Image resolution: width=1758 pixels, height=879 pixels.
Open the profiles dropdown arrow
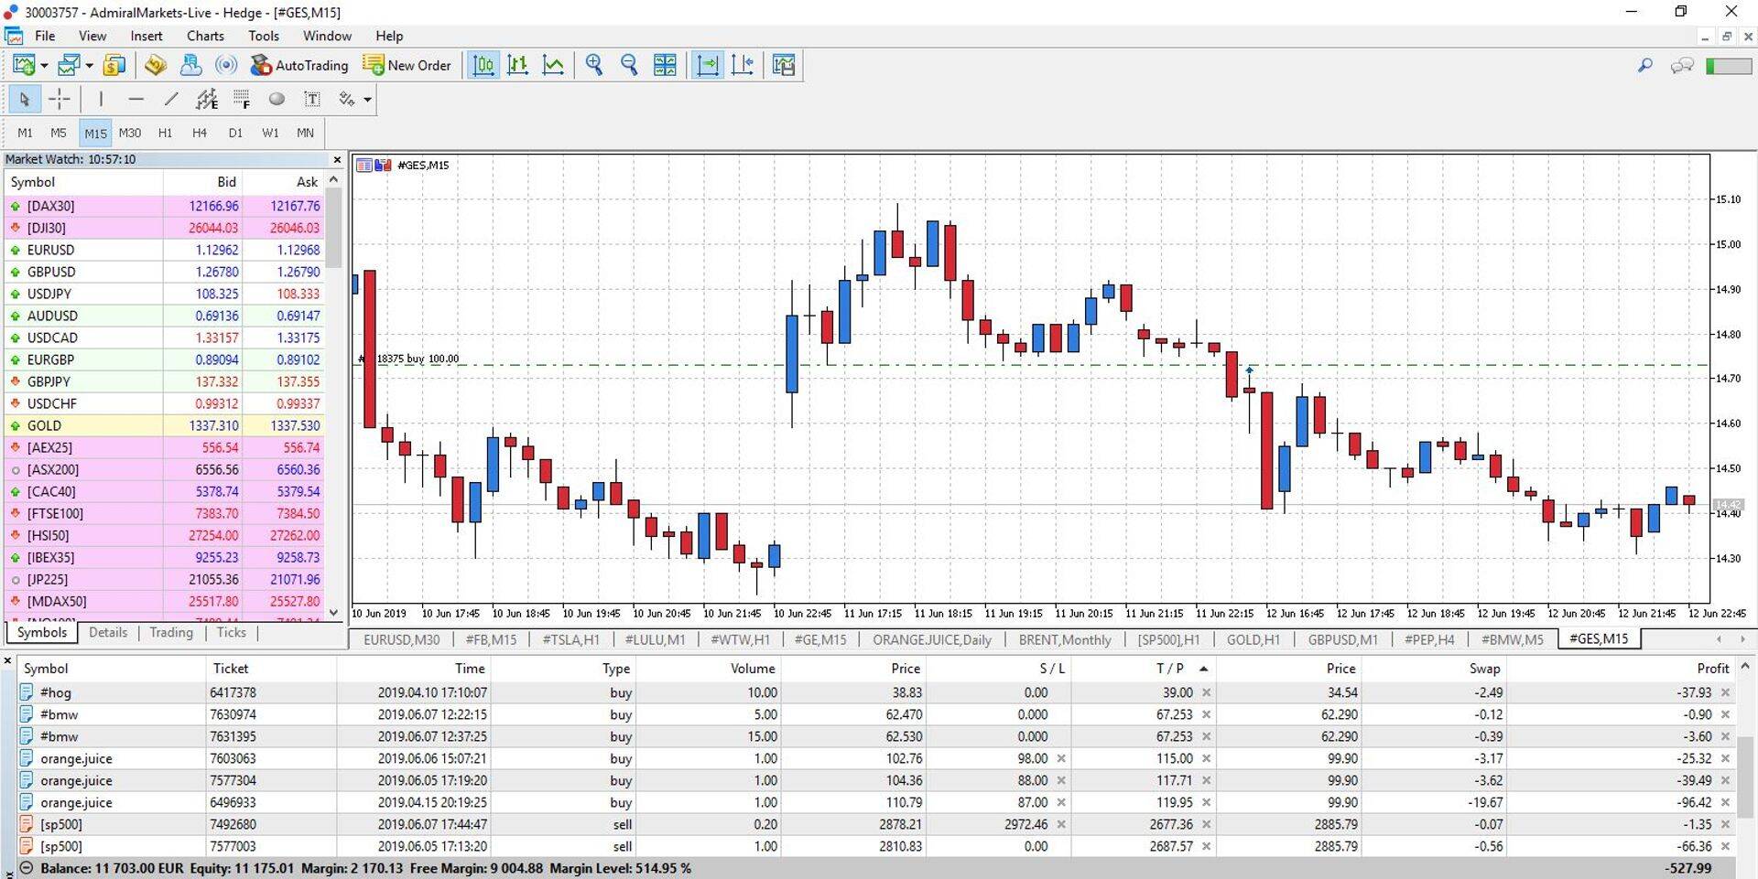89,66
